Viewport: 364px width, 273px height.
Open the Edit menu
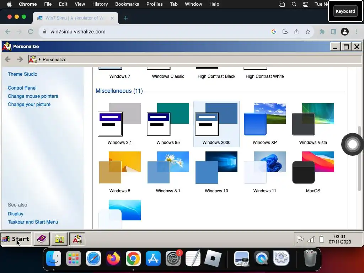[x=63, y=4]
